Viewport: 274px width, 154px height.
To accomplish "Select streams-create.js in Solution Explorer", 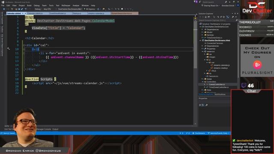I will tap(220, 68).
